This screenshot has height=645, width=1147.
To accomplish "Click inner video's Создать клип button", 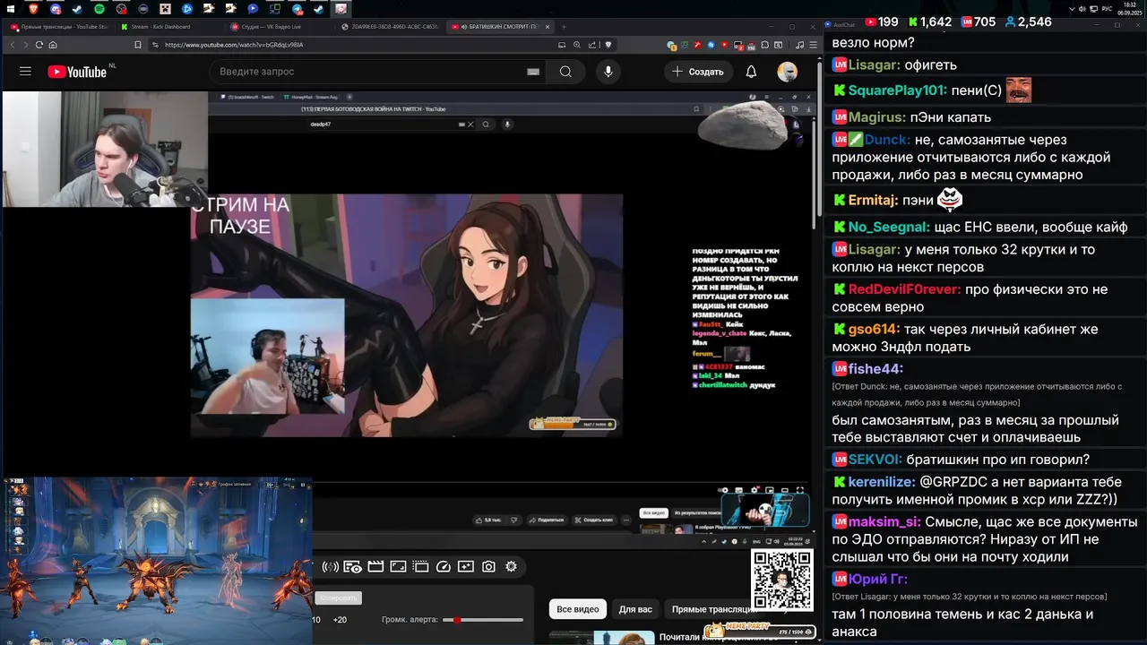I will [x=592, y=520].
